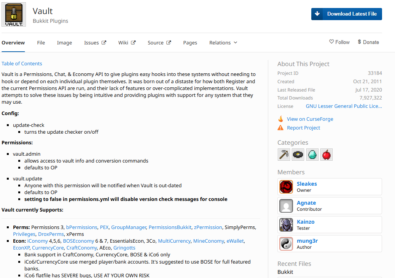This screenshot has width=395, height=278.
Task: Open View on CurseForge link
Action: click(310, 119)
